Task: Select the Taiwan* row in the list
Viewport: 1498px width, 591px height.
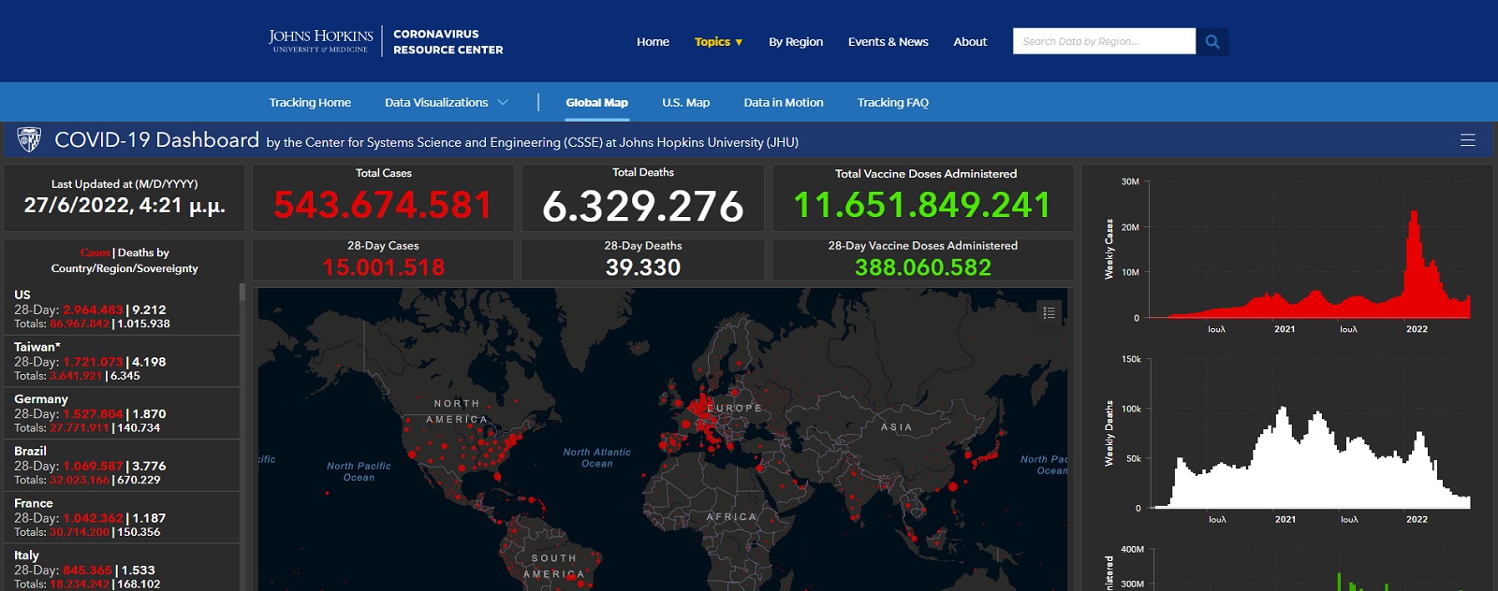Action: click(122, 361)
